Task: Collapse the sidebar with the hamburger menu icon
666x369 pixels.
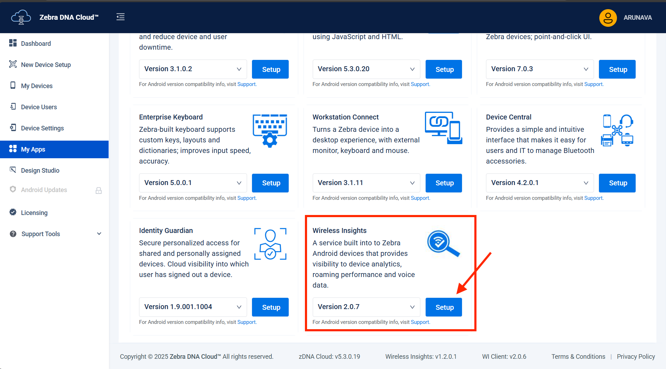Action: click(x=120, y=17)
